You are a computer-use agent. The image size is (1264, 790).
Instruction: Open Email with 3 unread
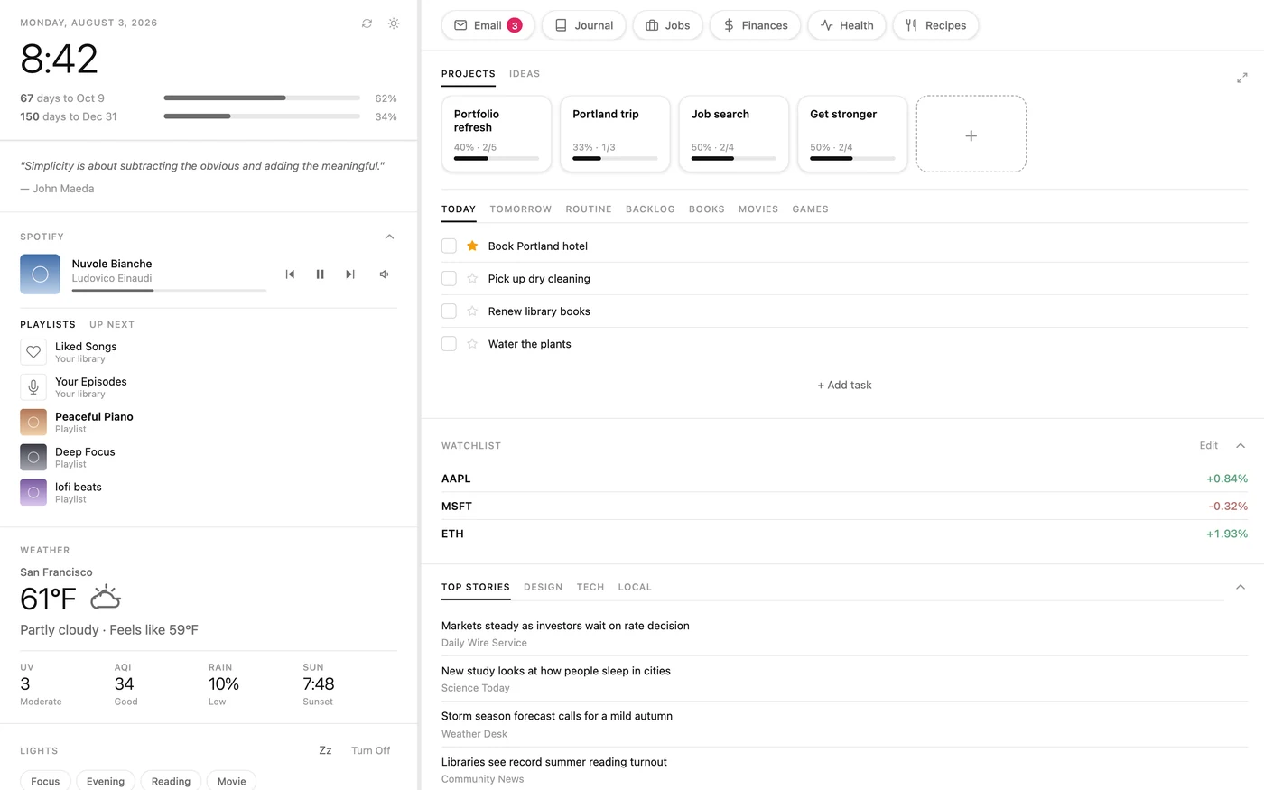tap(488, 25)
